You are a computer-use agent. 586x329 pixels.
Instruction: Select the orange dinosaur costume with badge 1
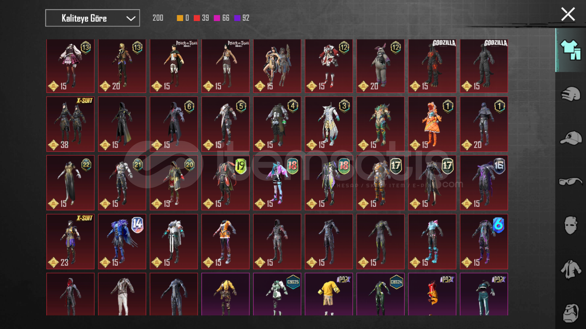[x=432, y=124]
